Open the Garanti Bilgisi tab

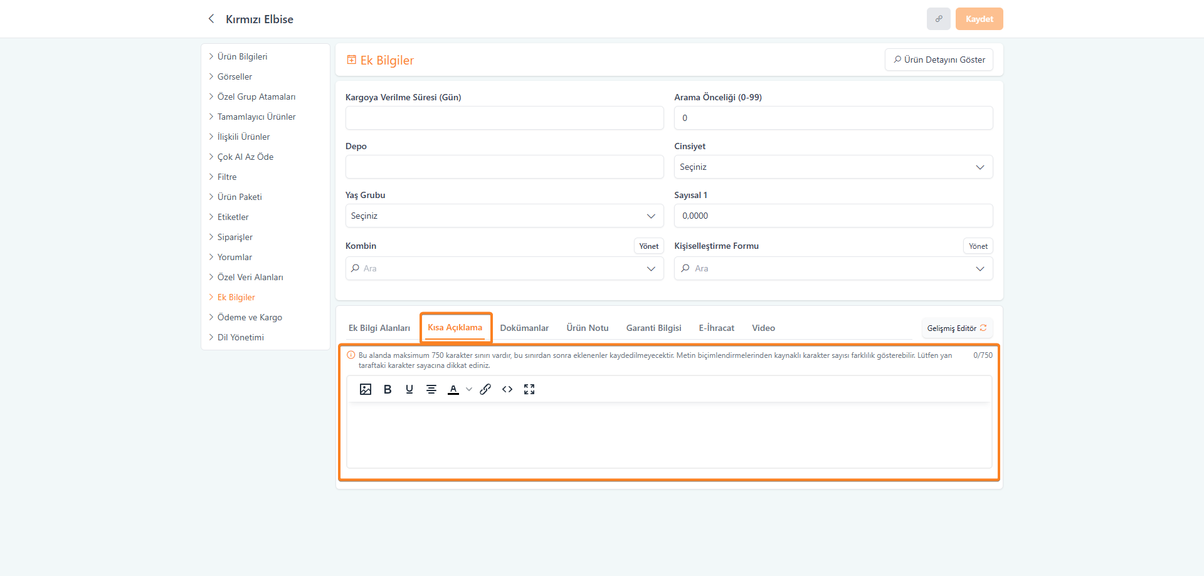pyautogui.click(x=653, y=328)
